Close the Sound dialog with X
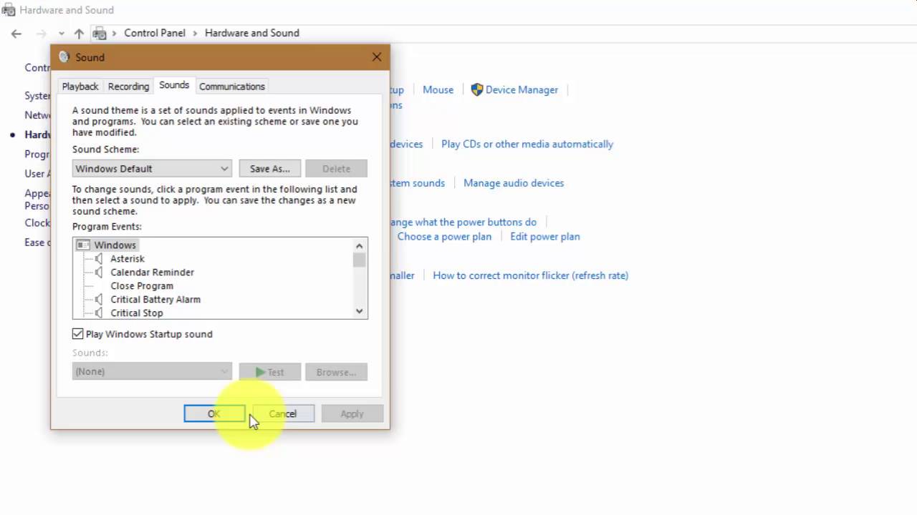 [x=377, y=57]
